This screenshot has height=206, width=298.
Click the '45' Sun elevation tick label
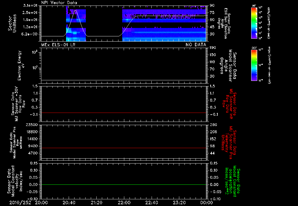click(x=212, y=27)
